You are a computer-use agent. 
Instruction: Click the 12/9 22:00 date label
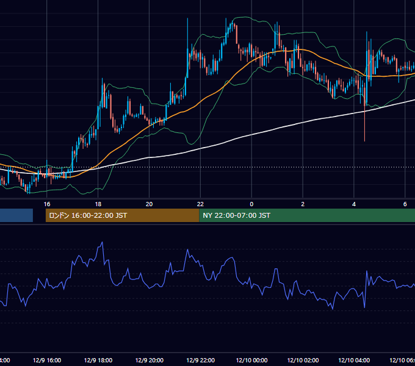click(200, 361)
